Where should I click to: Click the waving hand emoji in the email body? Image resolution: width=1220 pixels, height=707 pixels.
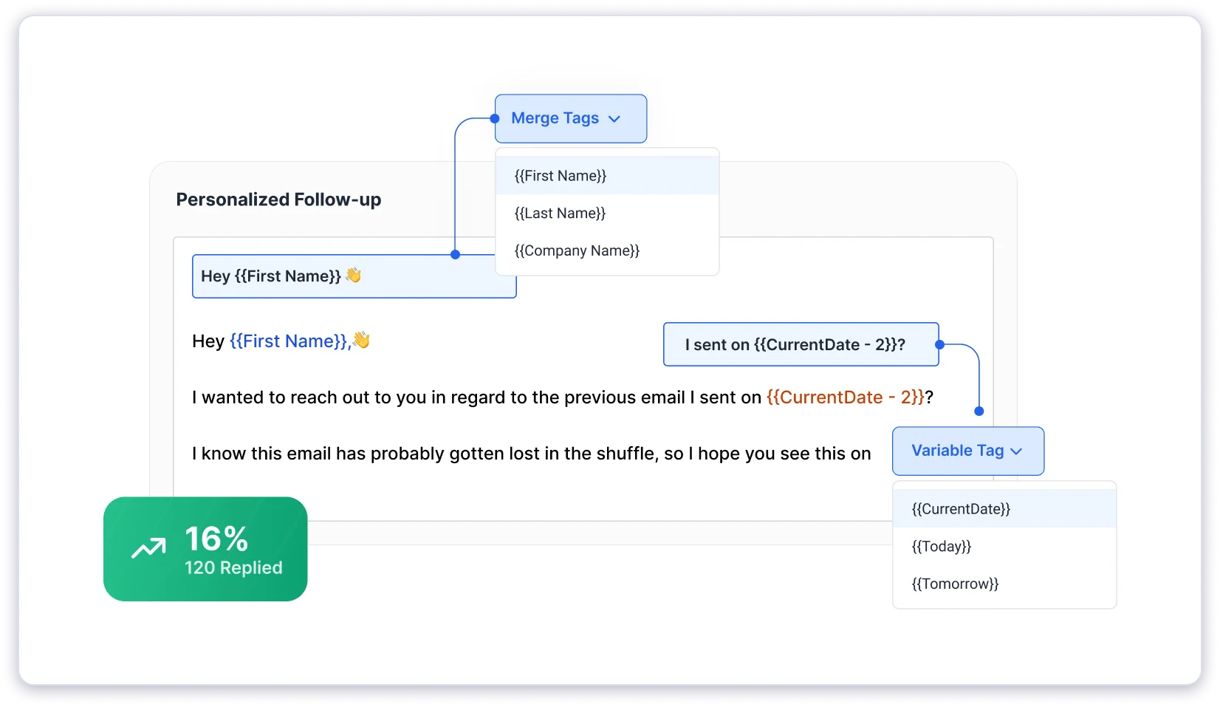(x=361, y=341)
